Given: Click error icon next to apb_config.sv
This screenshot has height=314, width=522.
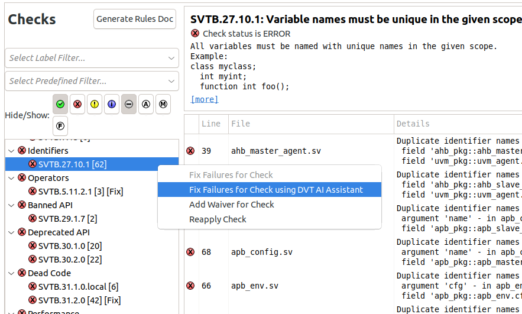Looking at the screenshot, I should tap(190, 252).
